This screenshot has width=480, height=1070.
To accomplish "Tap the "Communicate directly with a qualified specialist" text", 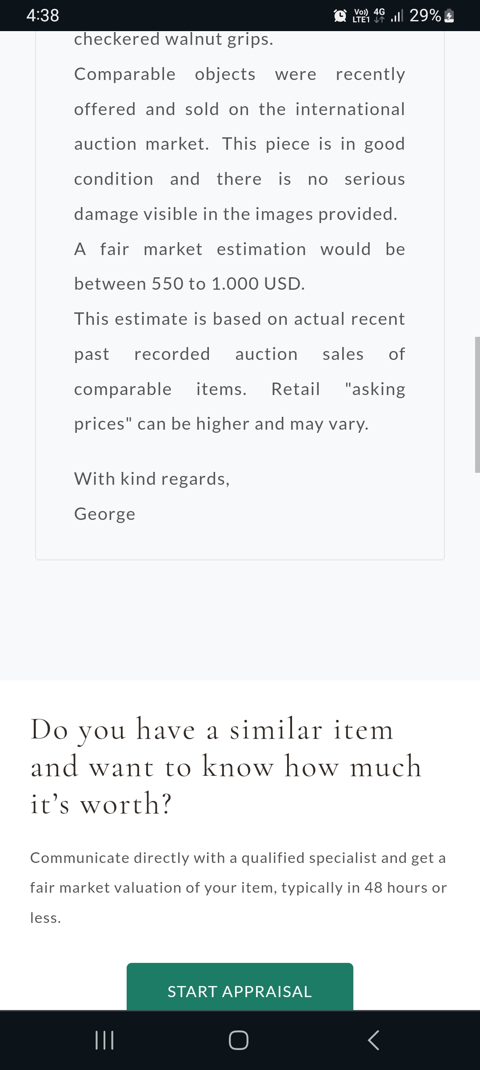I will 238,858.
